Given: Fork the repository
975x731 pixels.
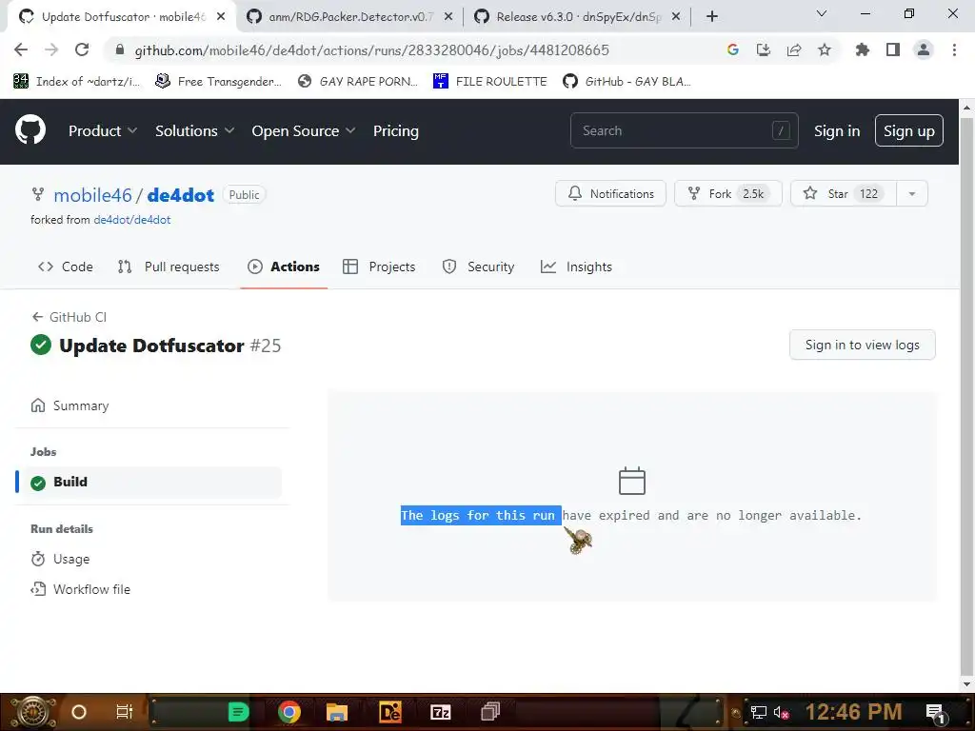Looking at the screenshot, I should tap(727, 193).
